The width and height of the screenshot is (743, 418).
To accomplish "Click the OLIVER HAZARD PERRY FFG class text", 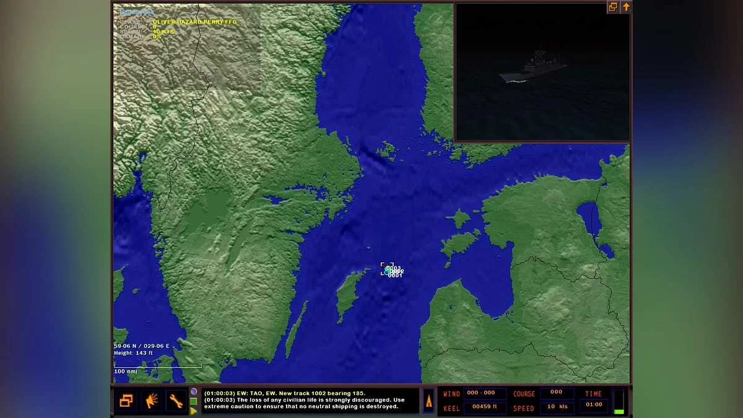I will [x=195, y=22].
